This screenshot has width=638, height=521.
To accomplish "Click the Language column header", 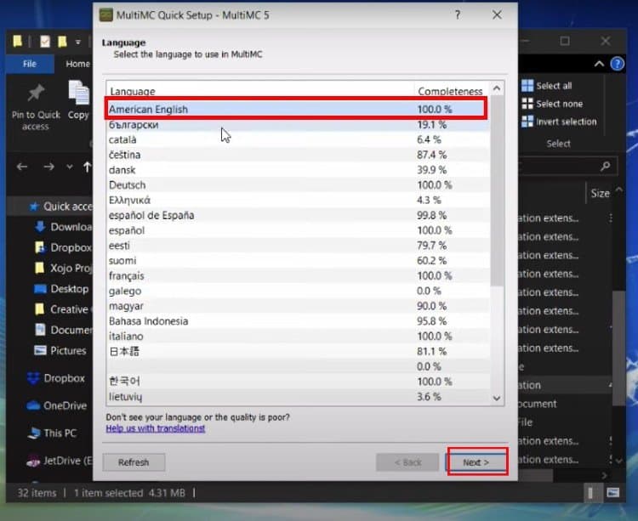I will pos(260,91).
